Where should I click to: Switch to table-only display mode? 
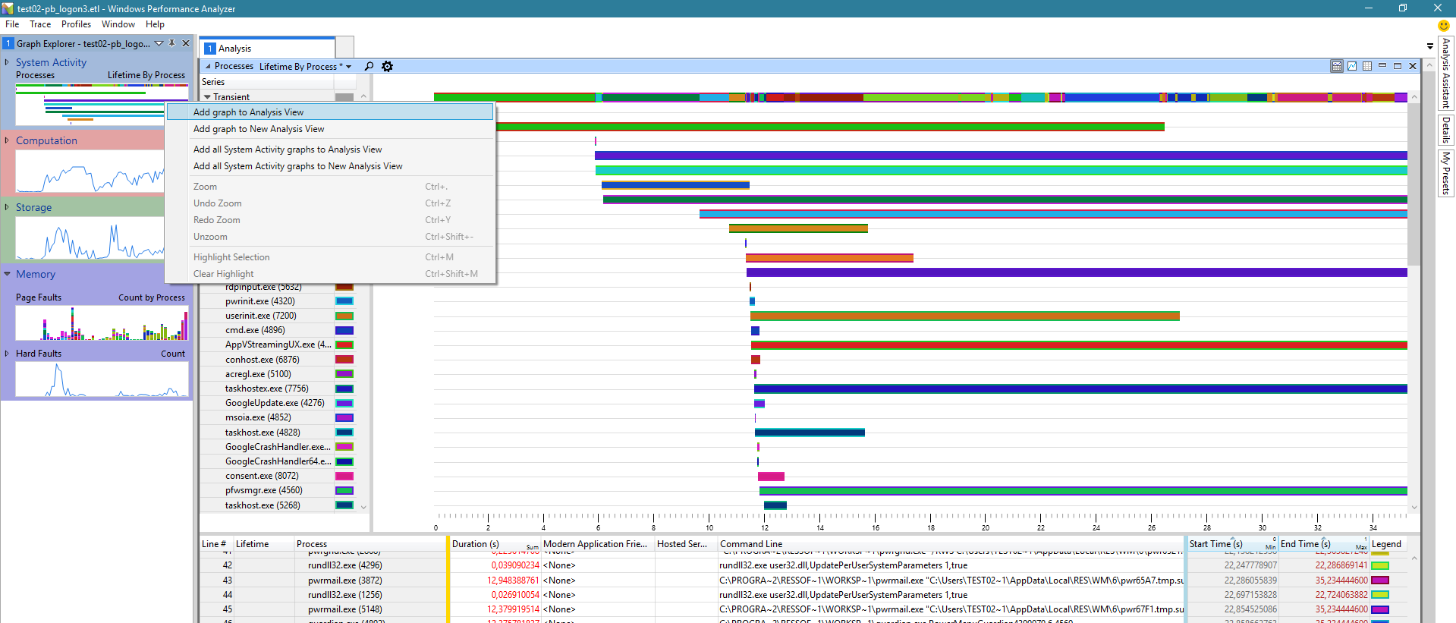(x=1367, y=66)
